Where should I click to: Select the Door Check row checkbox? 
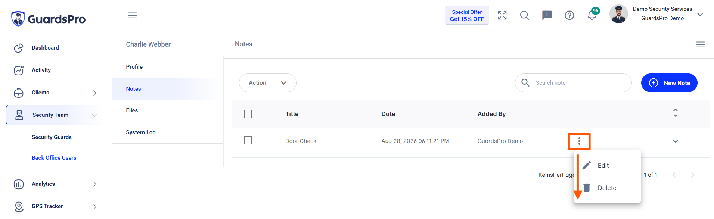click(x=248, y=140)
